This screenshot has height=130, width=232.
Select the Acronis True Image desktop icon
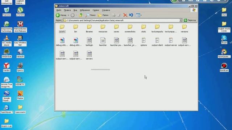(x=7, y=82)
